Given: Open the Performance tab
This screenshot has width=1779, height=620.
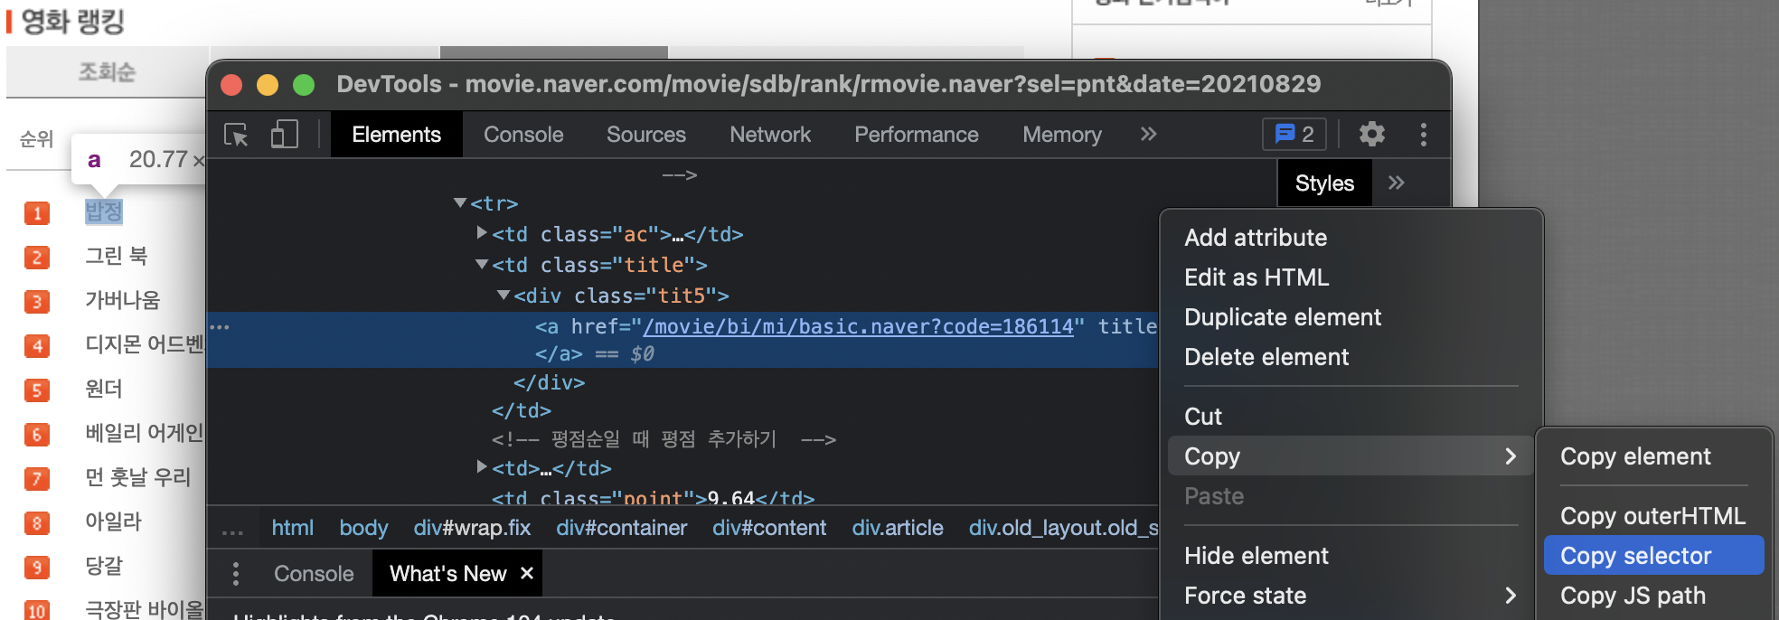Looking at the screenshot, I should (917, 135).
